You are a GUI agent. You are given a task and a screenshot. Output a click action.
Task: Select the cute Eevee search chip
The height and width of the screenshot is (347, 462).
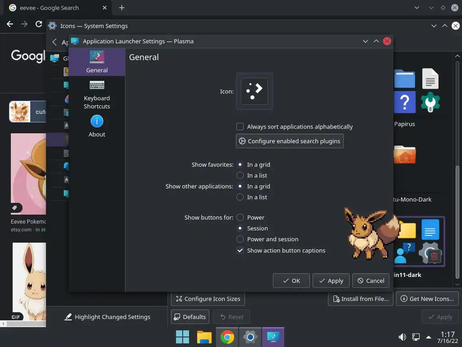28,112
